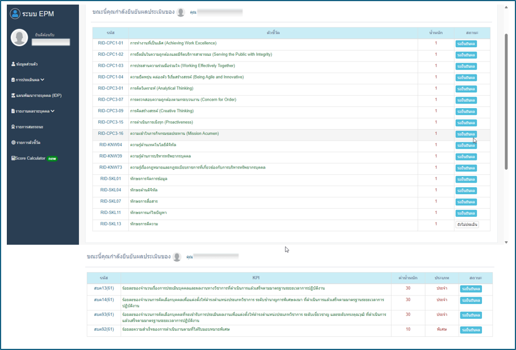Click the code RID-SKL11
Image resolution: width=516 pixels, height=350 pixels.
pyautogui.click(x=111, y=213)
